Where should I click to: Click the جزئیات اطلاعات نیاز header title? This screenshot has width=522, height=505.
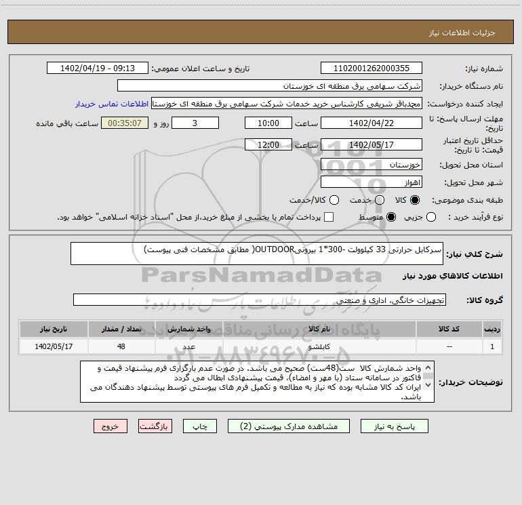462,33
